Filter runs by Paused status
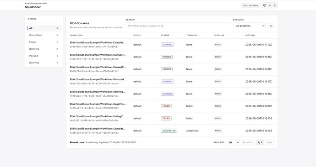 pos(44,56)
